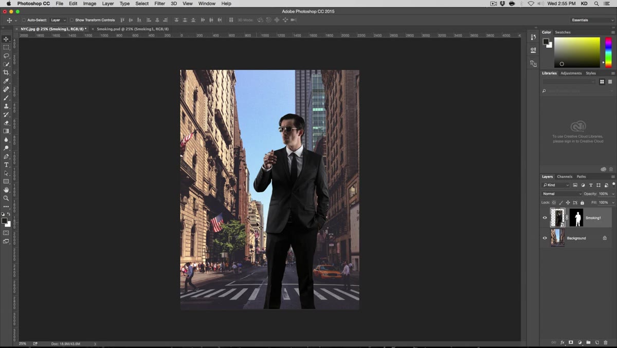The width and height of the screenshot is (617, 348).
Task: Open the Normal blend mode dropdown
Action: pos(562,194)
